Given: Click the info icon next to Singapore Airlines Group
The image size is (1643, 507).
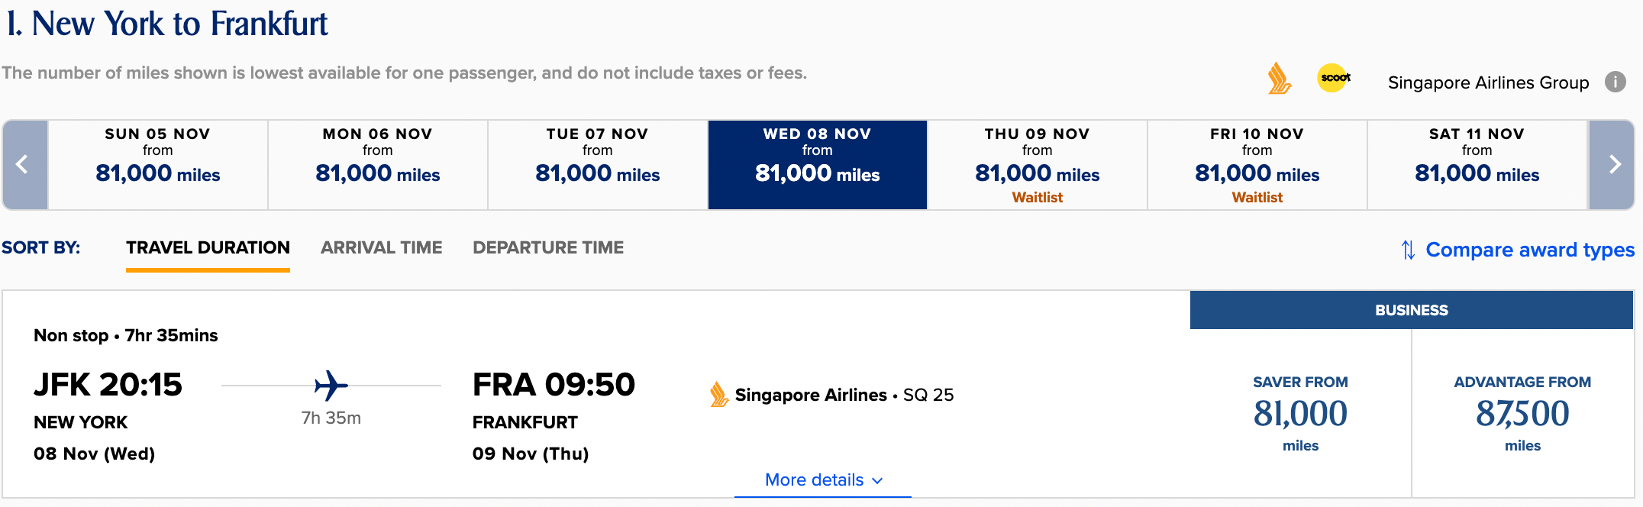Looking at the screenshot, I should click(x=1616, y=82).
